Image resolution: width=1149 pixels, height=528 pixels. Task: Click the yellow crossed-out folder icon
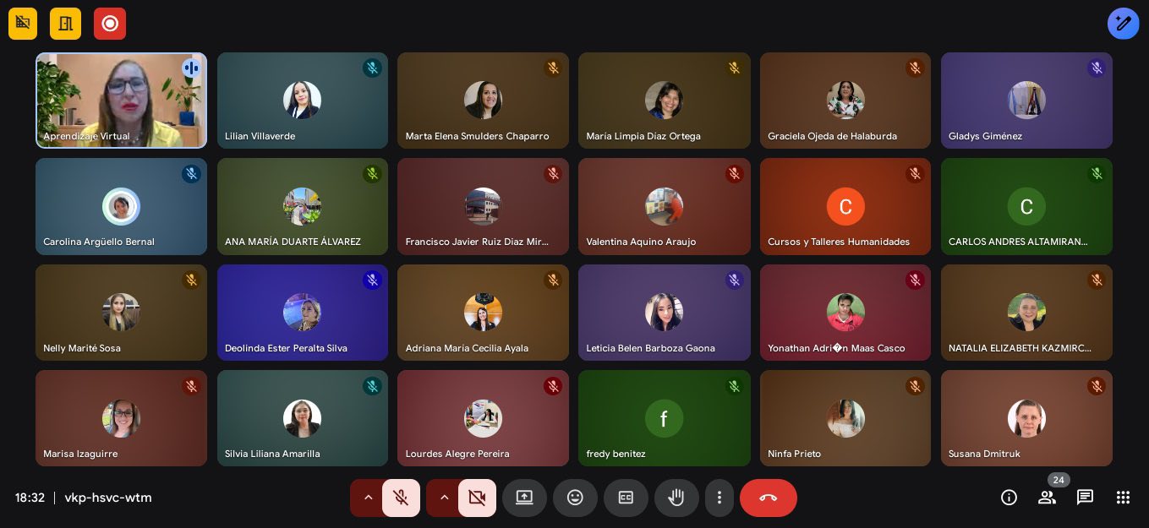point(23,24)
